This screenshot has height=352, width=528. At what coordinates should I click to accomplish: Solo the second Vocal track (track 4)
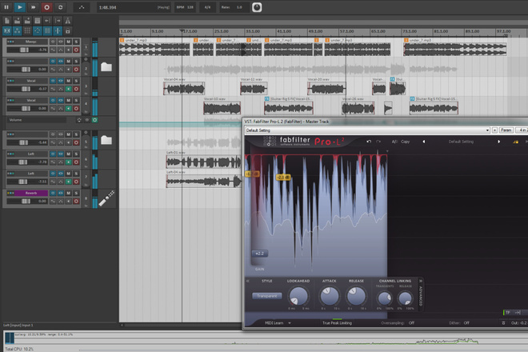tap(76, 100)
